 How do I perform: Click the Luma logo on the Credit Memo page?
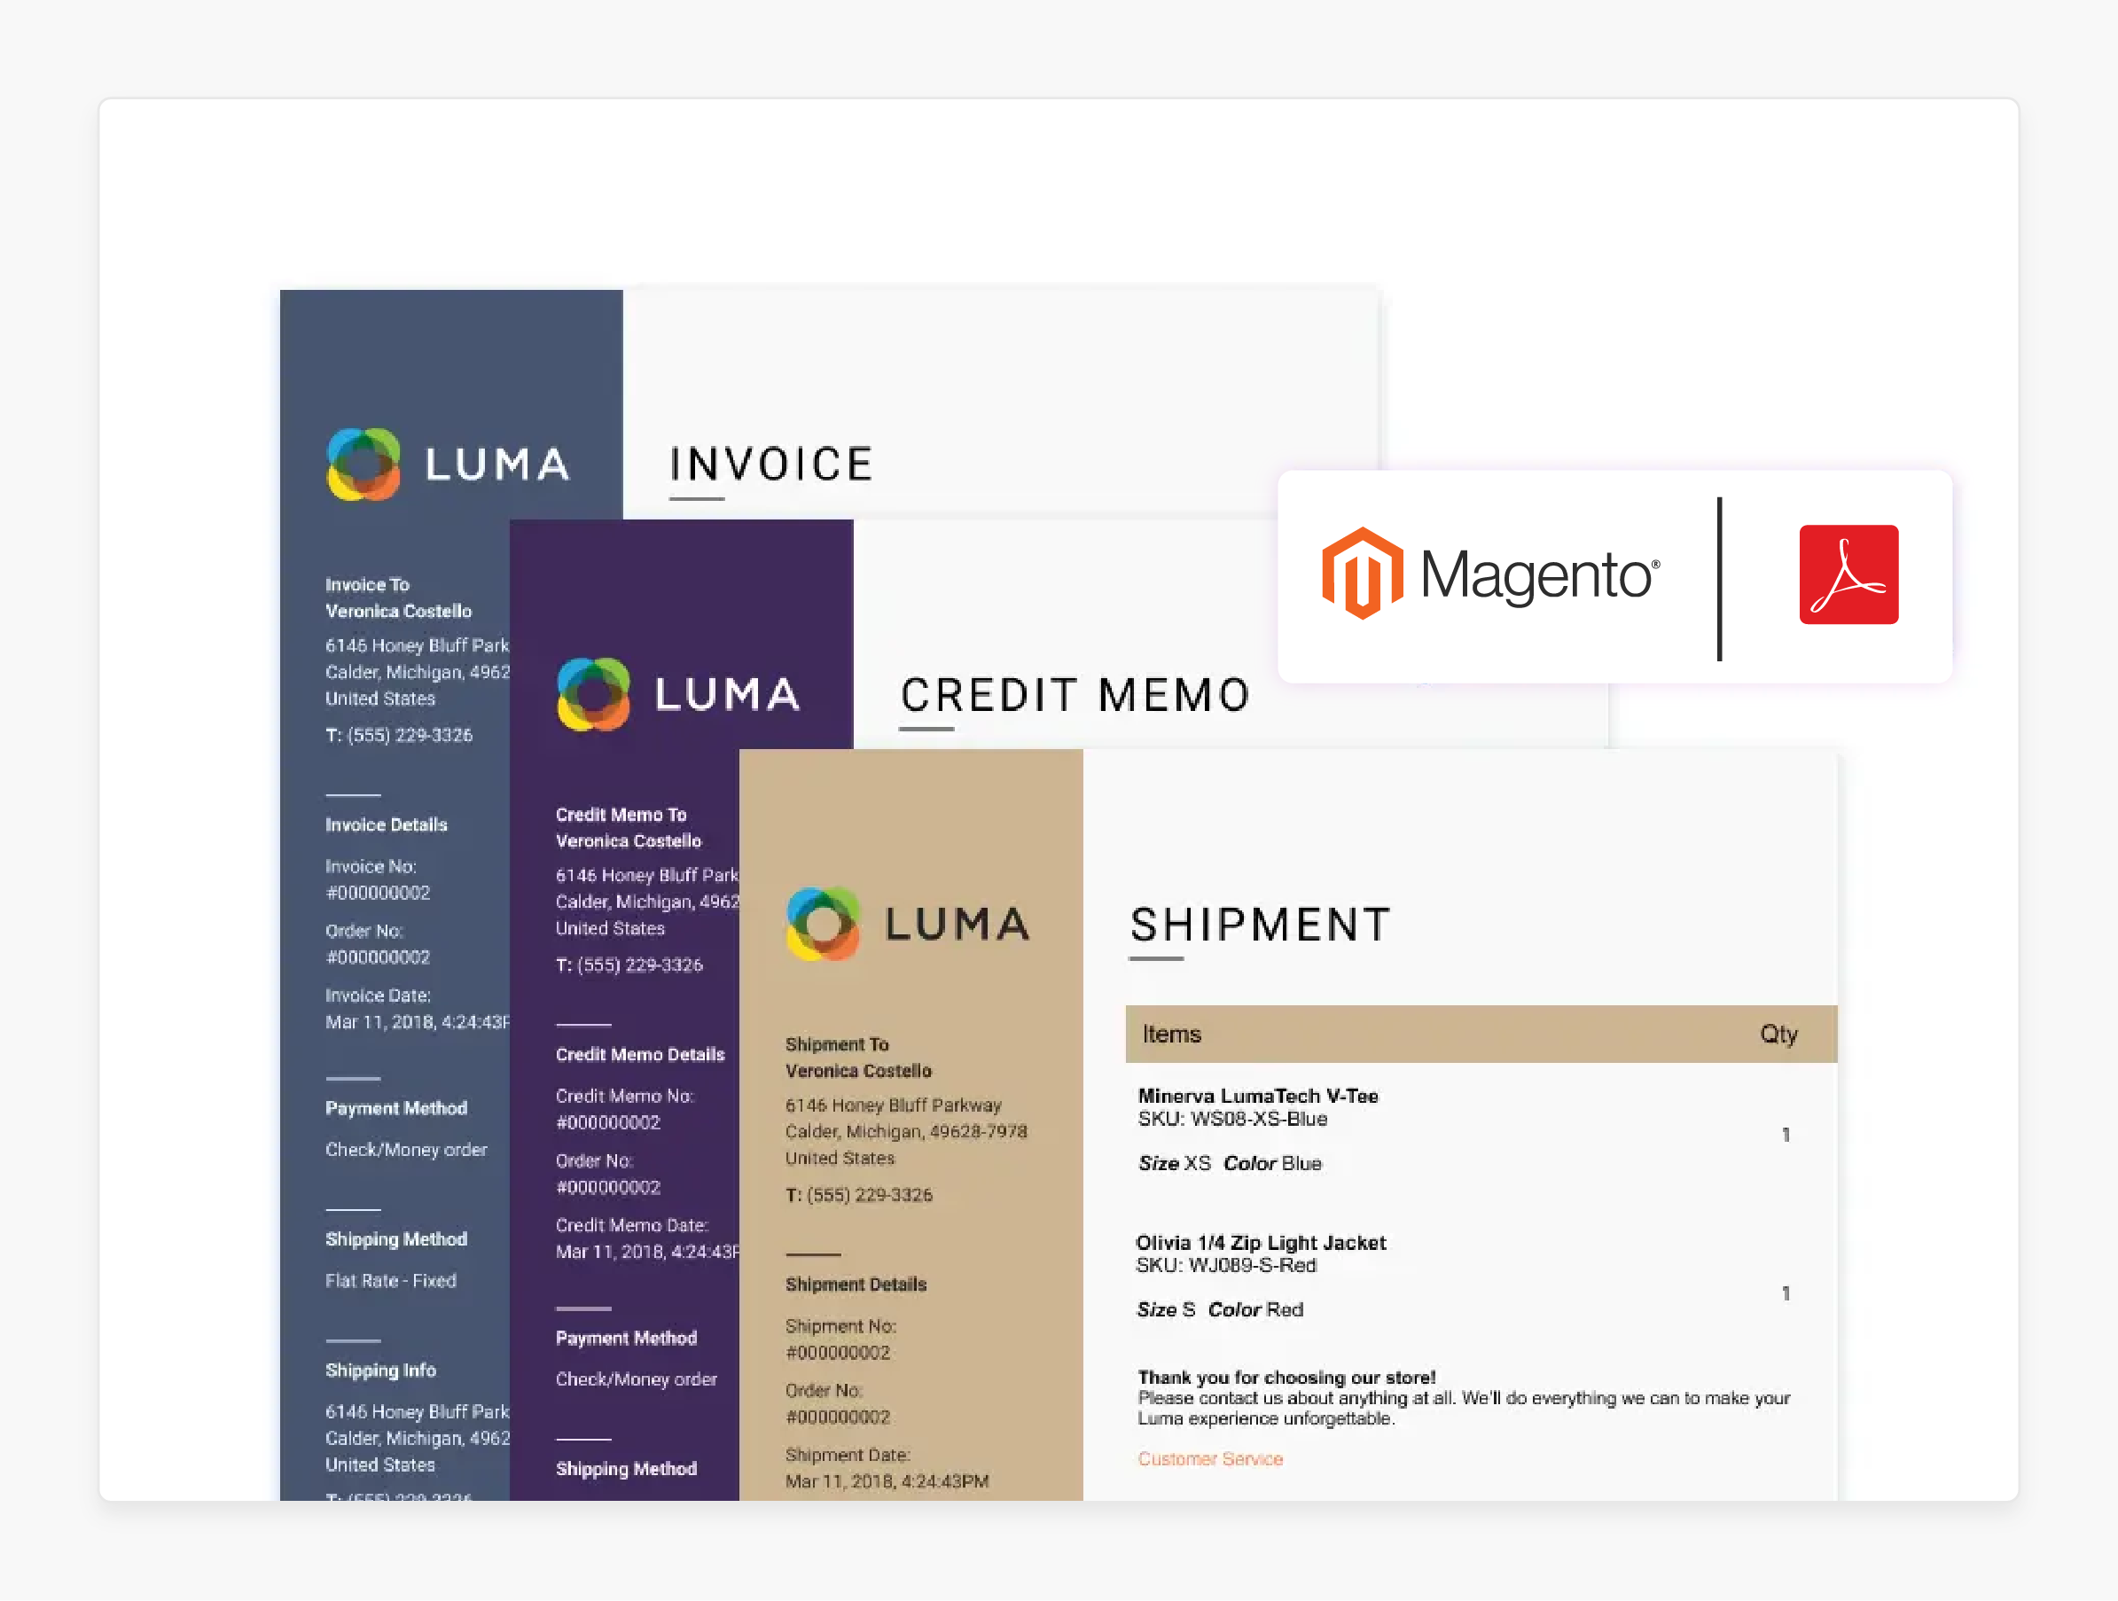tap(678, 694)
